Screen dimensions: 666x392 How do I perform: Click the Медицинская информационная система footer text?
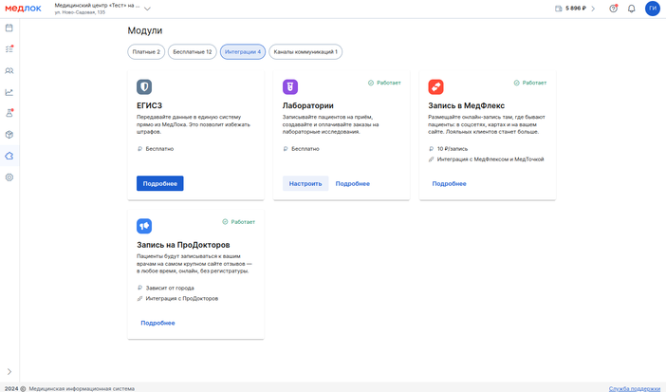pos(82,388)
